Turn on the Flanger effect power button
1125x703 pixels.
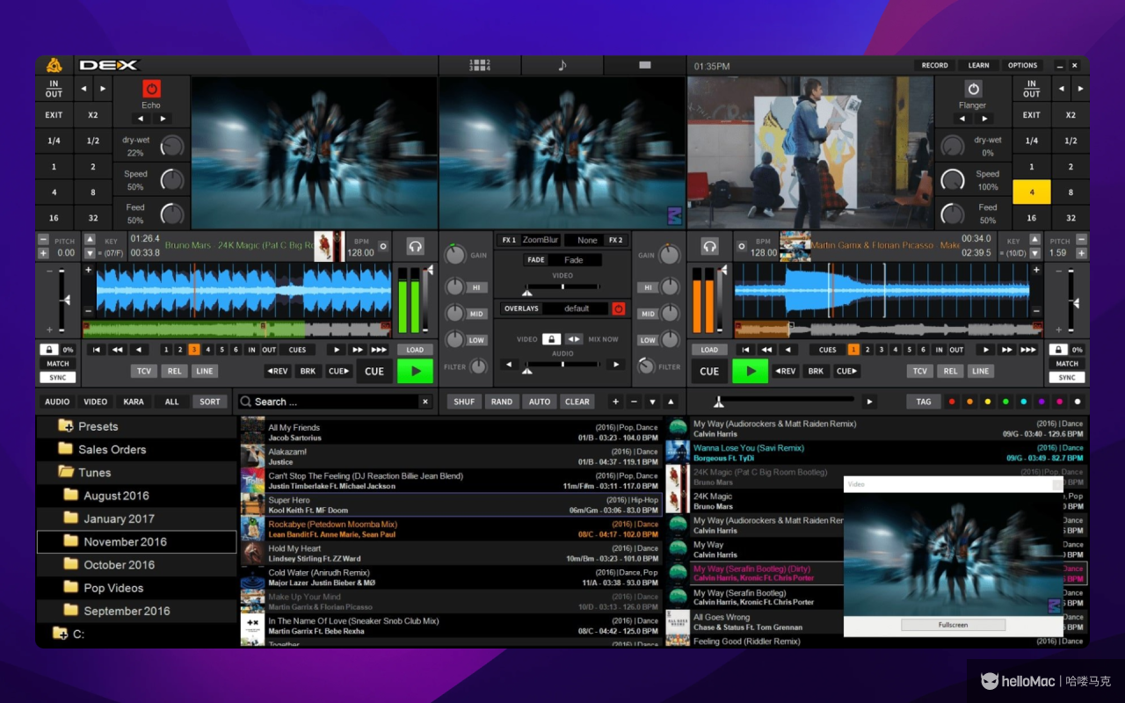[x=973, y=89]
